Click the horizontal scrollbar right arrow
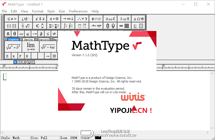The height and width of the screenshot is (140, 215). pyautogui.click(x=208, y=133)
